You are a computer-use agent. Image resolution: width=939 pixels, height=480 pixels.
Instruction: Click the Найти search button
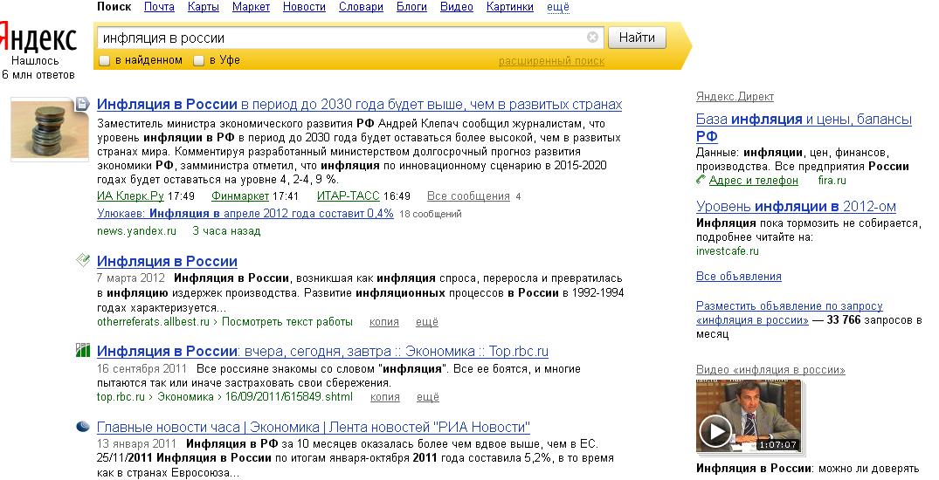(x=637, y=38)
